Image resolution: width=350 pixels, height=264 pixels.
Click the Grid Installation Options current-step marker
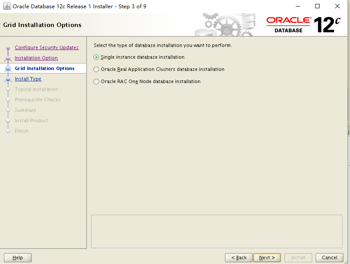click(8, 69)
